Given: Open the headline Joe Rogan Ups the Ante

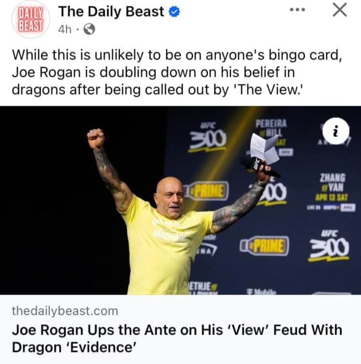Looking at the screenshot, I should (177, 339).
